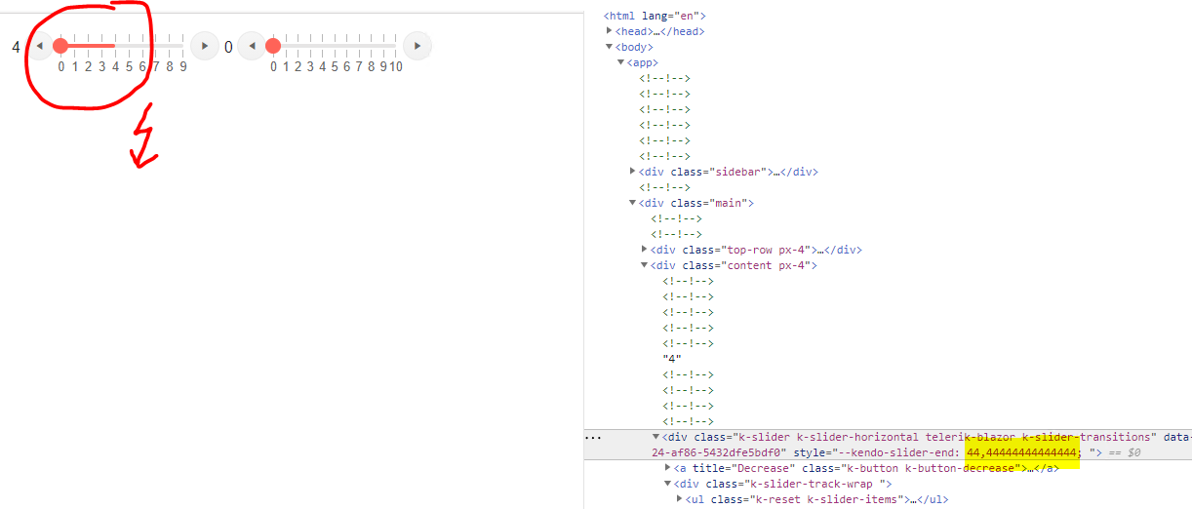1192x509 pixels.
Task: Collapse the app element node
Action: [621, 62]
